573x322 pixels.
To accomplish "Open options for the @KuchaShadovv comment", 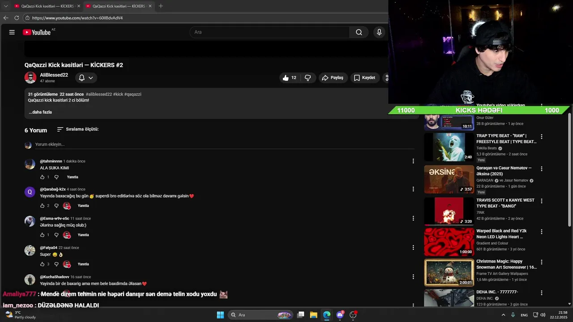I will pyautogui.click(x=413, y=277).
